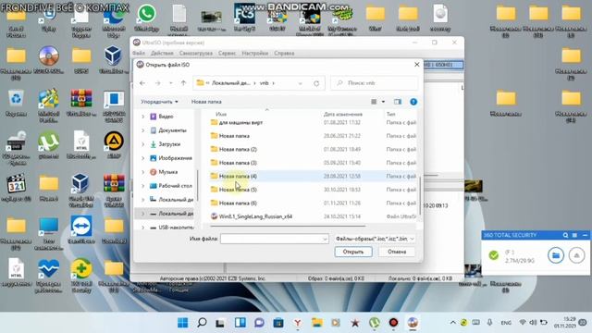Open recent locations dropdown arrow

pos(170,83)
